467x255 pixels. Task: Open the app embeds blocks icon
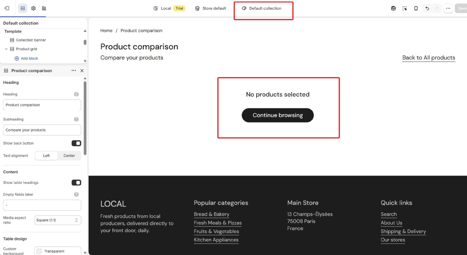click(x=44, y=8)
